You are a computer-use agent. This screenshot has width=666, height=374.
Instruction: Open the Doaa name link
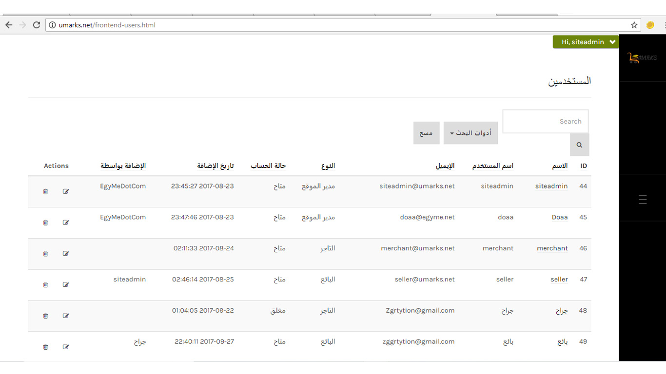coord(560,217)
